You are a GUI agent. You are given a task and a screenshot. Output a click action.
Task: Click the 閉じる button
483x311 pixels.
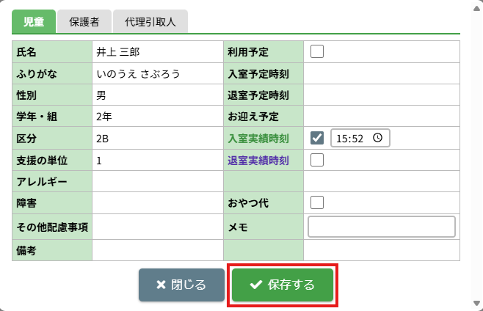181,285
